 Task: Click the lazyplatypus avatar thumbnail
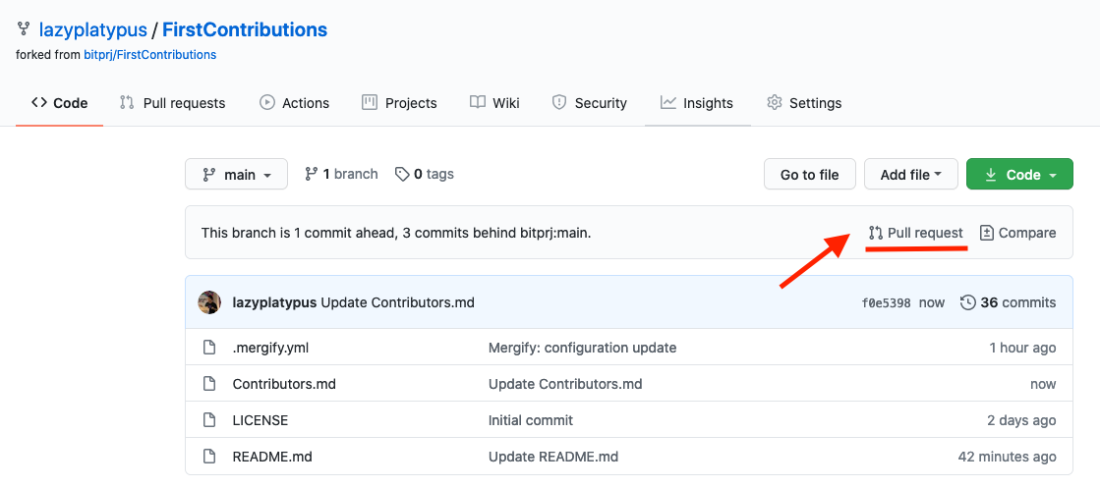tap(209, 302)
